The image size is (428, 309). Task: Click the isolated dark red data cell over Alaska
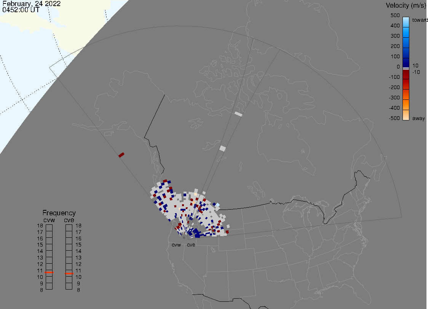coord(121,155)
